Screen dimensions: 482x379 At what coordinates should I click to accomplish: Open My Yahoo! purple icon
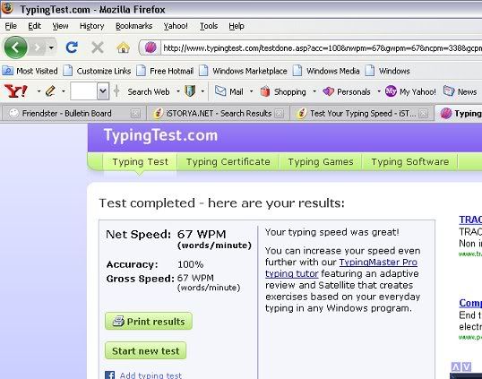[x=391, y=91]
